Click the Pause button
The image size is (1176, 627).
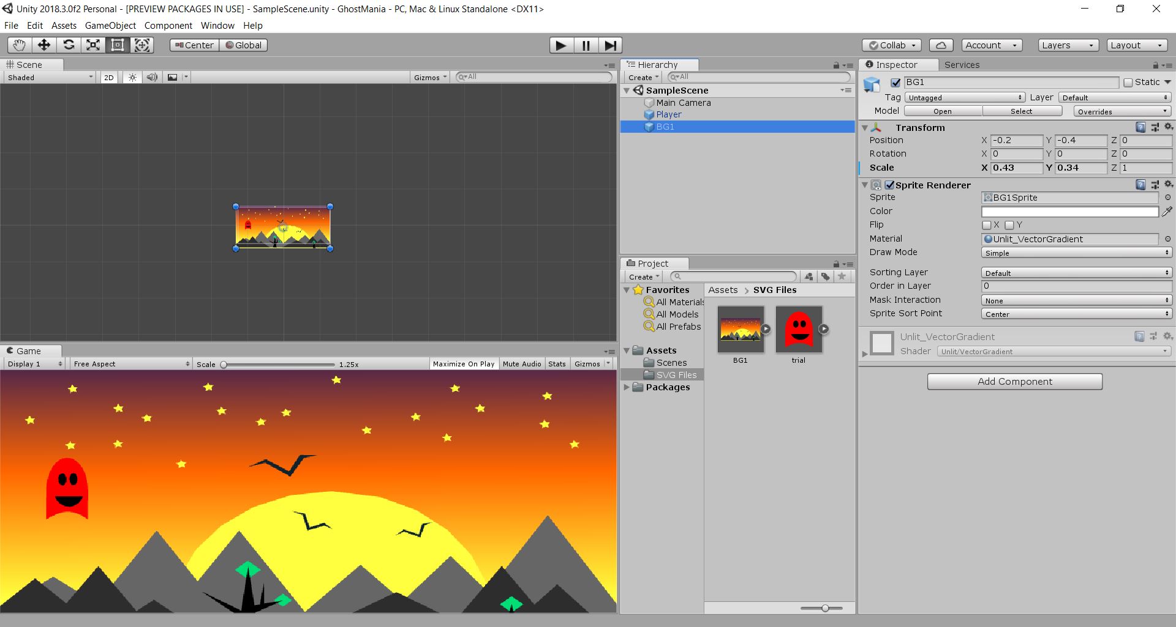(585, 45)
